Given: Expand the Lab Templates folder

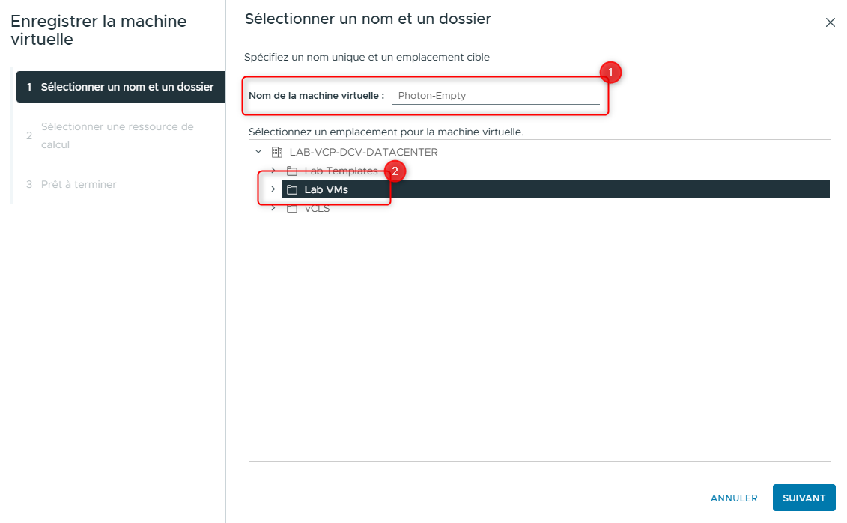Looking at the screenshot, I should click(x=273, y=171).
